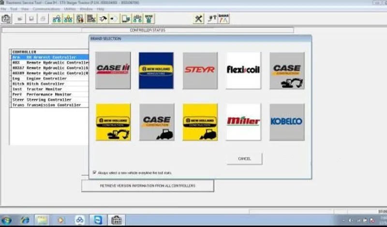Image resolution: width=387 pixels, height=227 pixels.
Task: Select the Inst Tractor Monitor row
Action: coord(50,89)
